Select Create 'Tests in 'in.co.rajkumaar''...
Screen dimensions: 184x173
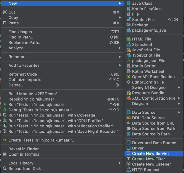[x=62, y=140]
